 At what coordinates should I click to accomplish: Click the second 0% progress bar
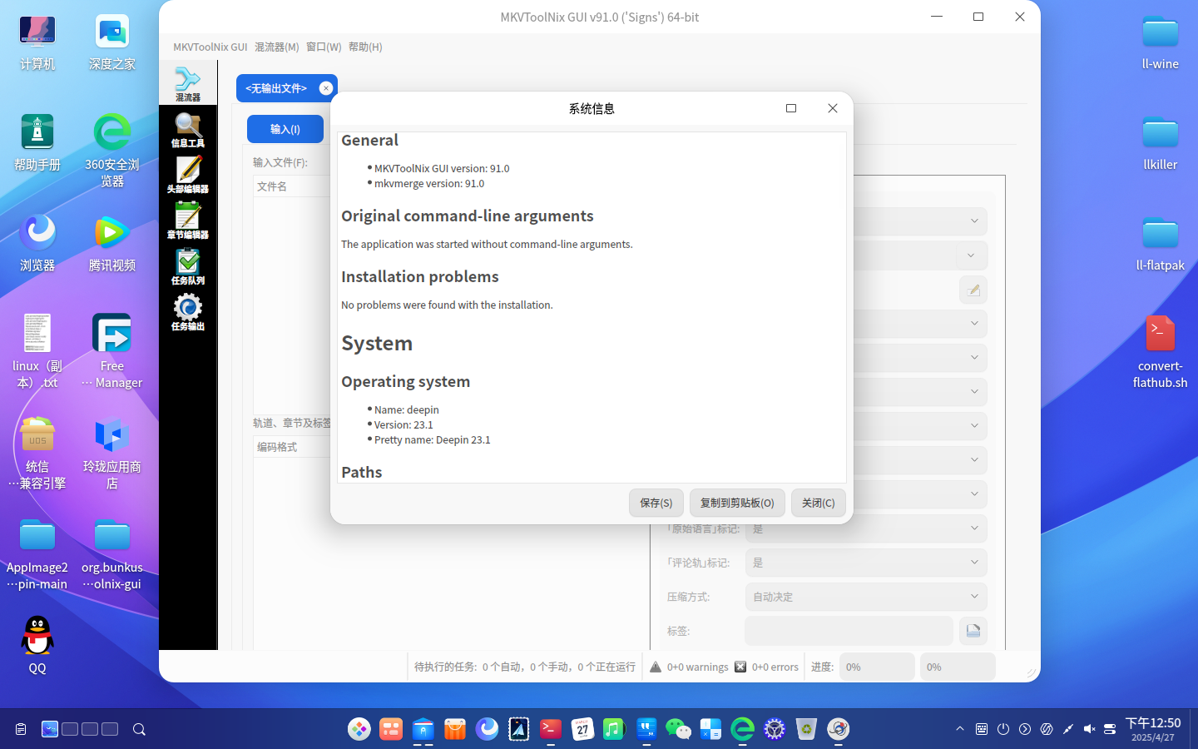pos(958,667)
